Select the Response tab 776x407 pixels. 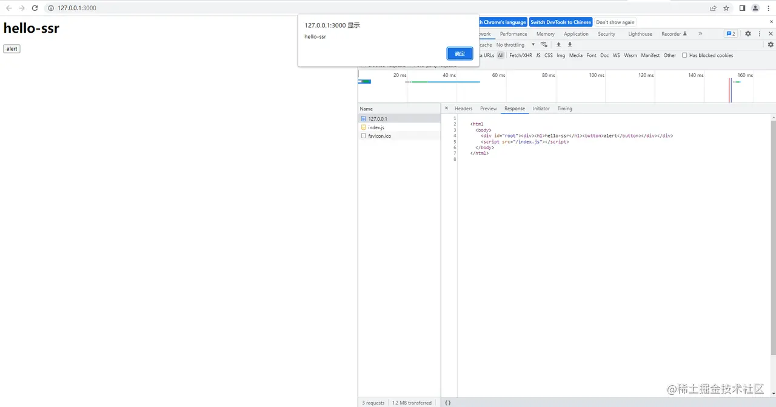[515, 109]
